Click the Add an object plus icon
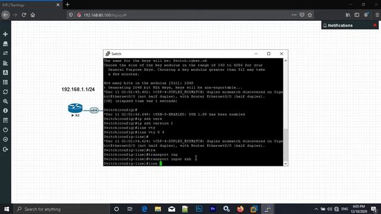Viewport: 381px width, 214px height. coord(5,34)
